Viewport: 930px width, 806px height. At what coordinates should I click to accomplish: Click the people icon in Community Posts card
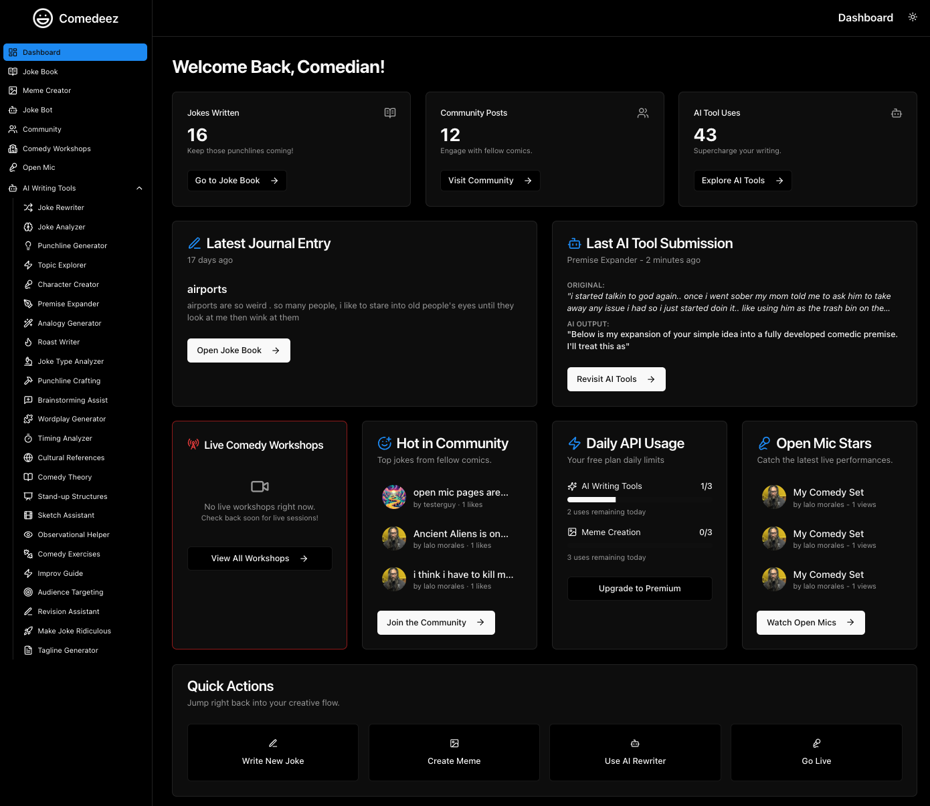[643, 113]
